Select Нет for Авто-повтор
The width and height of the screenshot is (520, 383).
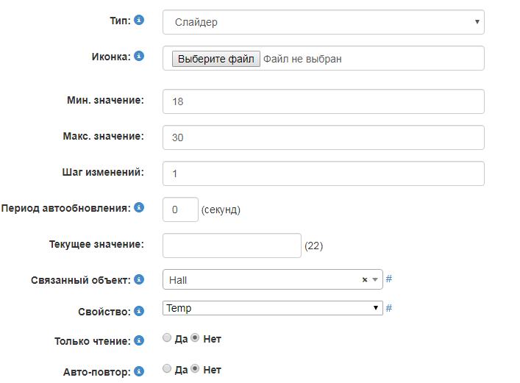195,369
